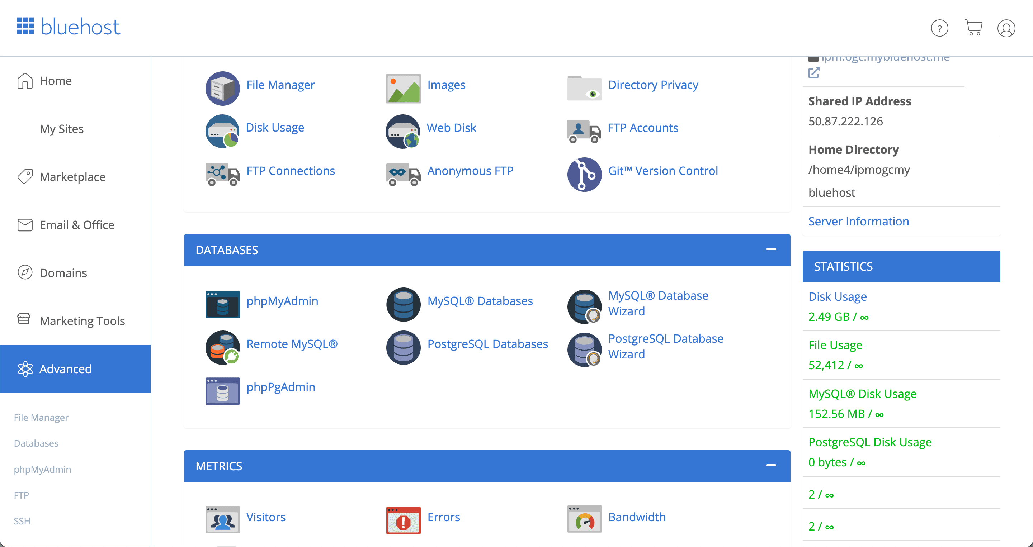
Task: Click the bluehost grid apps icon
Action: (25, 26)
